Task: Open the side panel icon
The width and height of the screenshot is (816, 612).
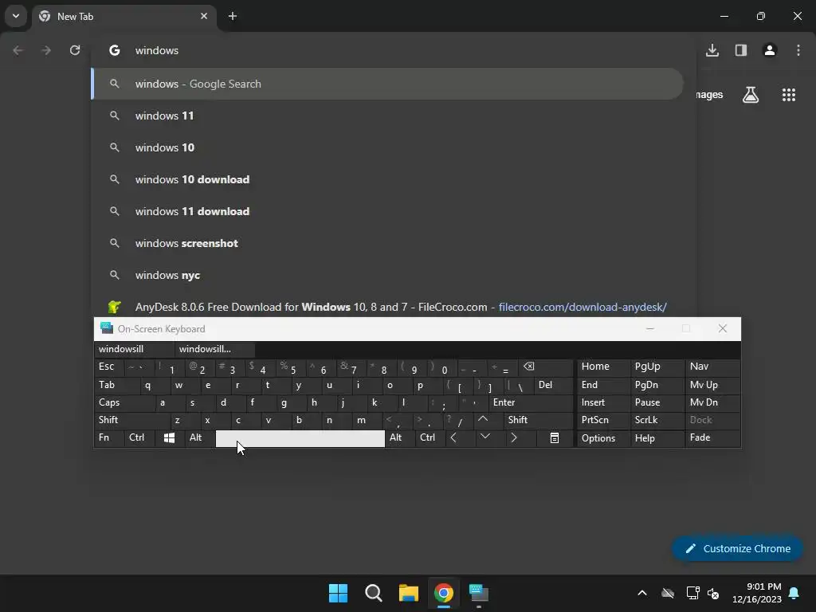Action: (x=741, y=50)
